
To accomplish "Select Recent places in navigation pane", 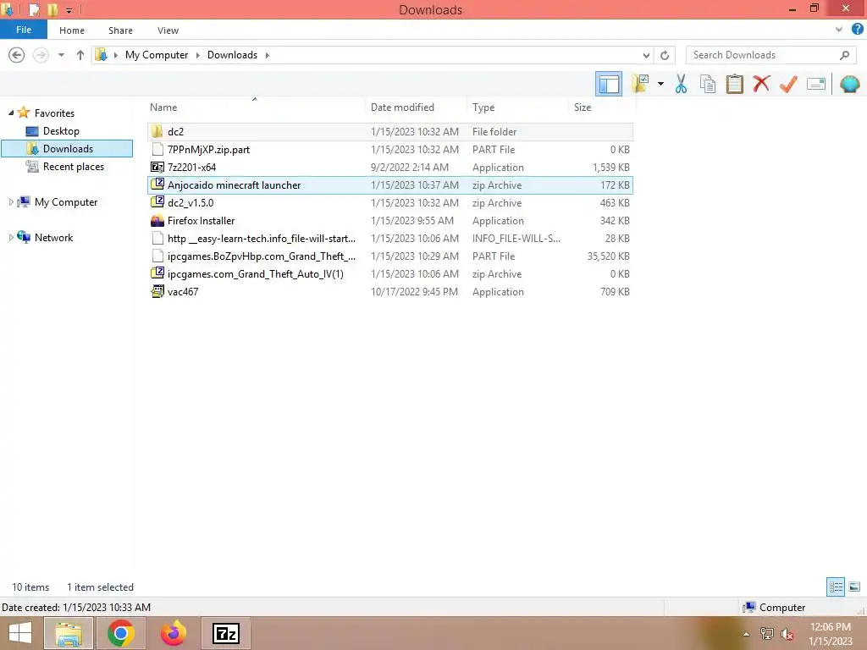I will coord(73,167).
